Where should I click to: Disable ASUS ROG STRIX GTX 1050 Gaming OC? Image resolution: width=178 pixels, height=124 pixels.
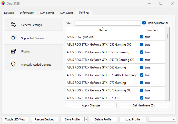point(142,45)
